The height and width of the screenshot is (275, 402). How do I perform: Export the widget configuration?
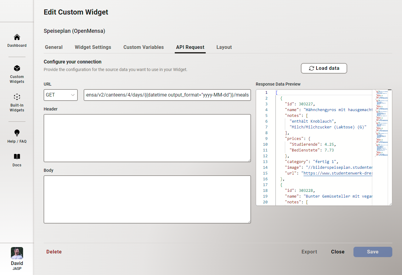[309, 252]
